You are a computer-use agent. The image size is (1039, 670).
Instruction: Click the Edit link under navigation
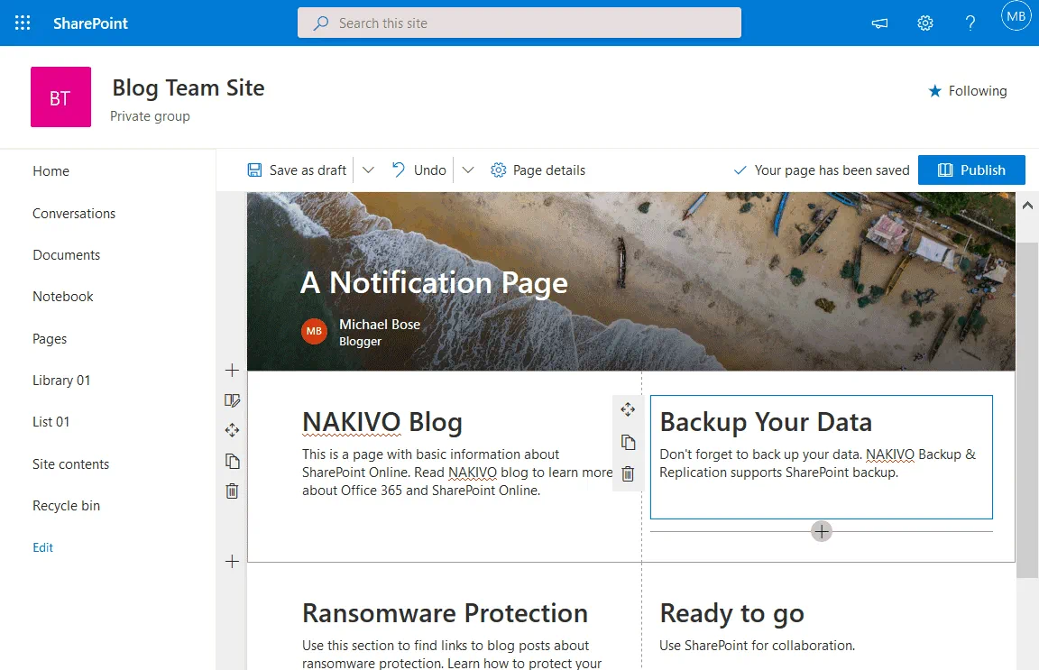pyautogui.click(x=43, y=547)
